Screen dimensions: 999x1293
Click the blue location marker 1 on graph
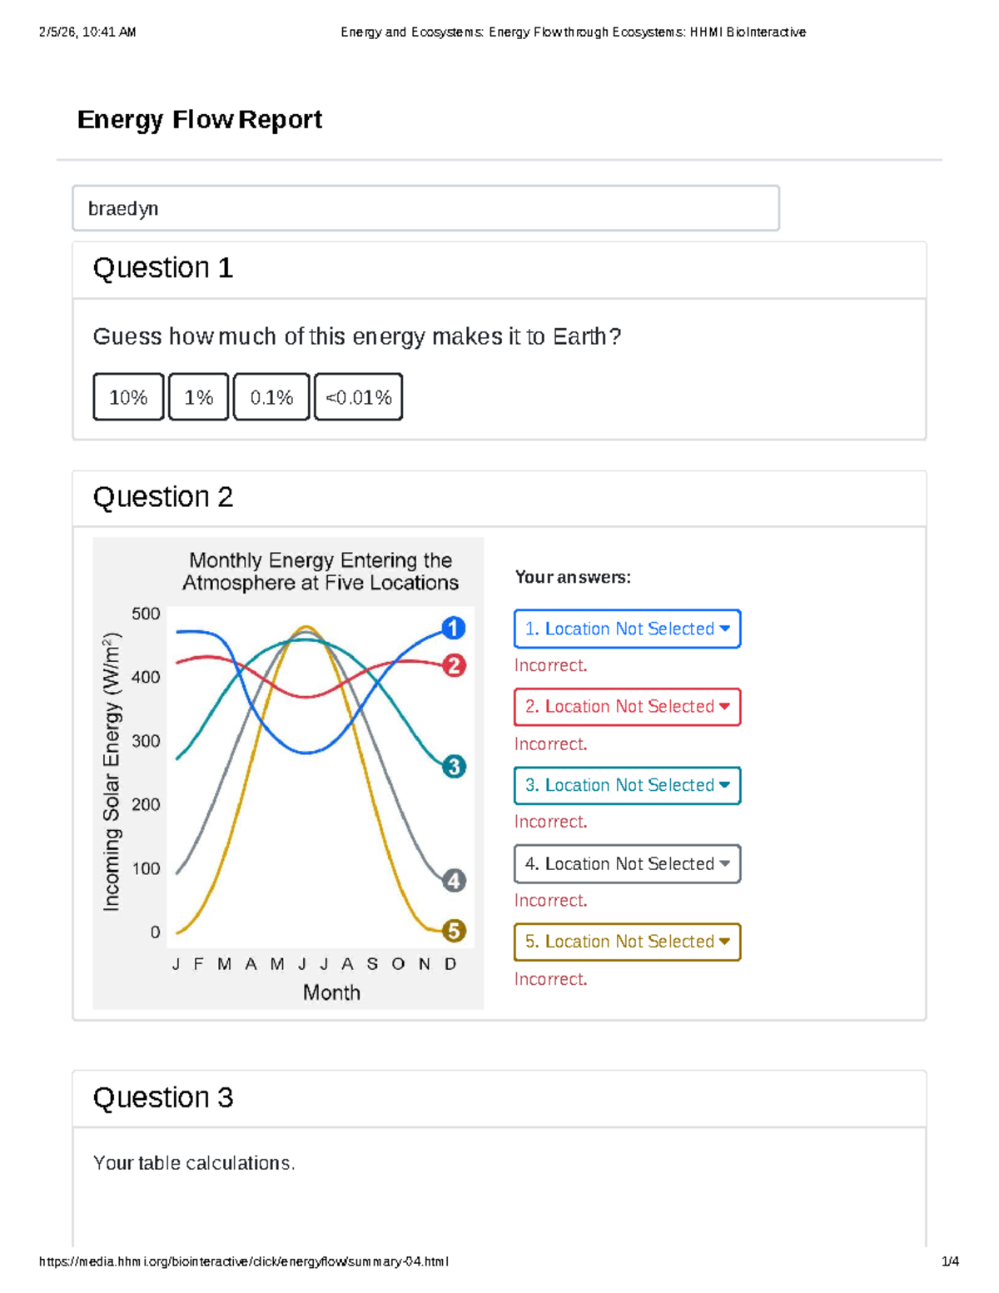(453, 628)
